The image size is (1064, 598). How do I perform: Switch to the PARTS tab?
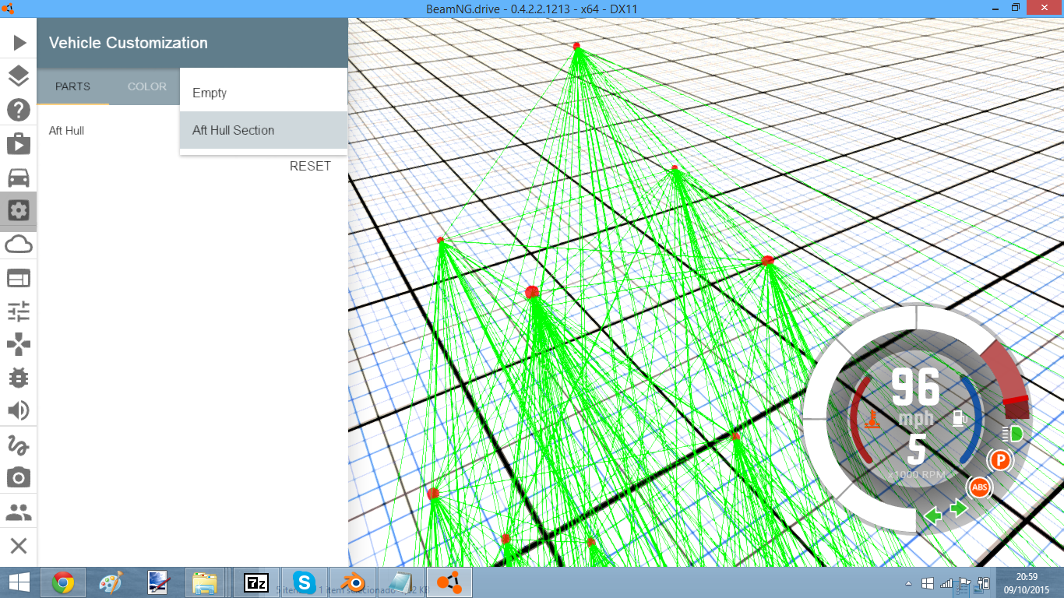coord(72,86)
